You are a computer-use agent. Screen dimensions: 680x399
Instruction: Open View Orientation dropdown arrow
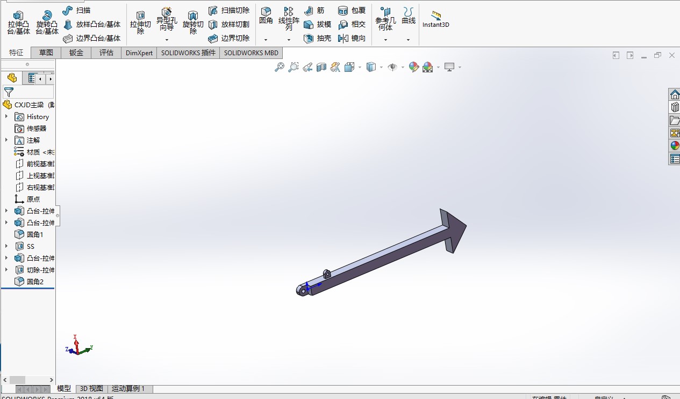pyautogui.click(x=360, y=68)
